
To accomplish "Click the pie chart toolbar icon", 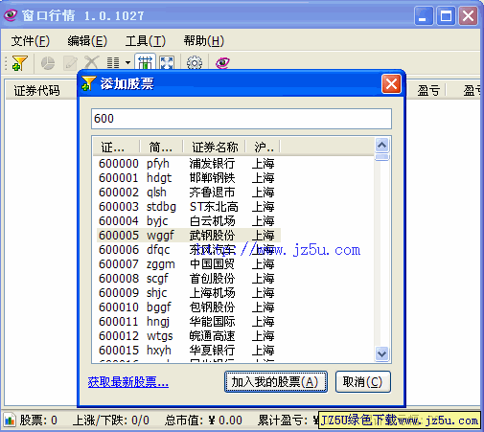I will [x=48, y=63].
